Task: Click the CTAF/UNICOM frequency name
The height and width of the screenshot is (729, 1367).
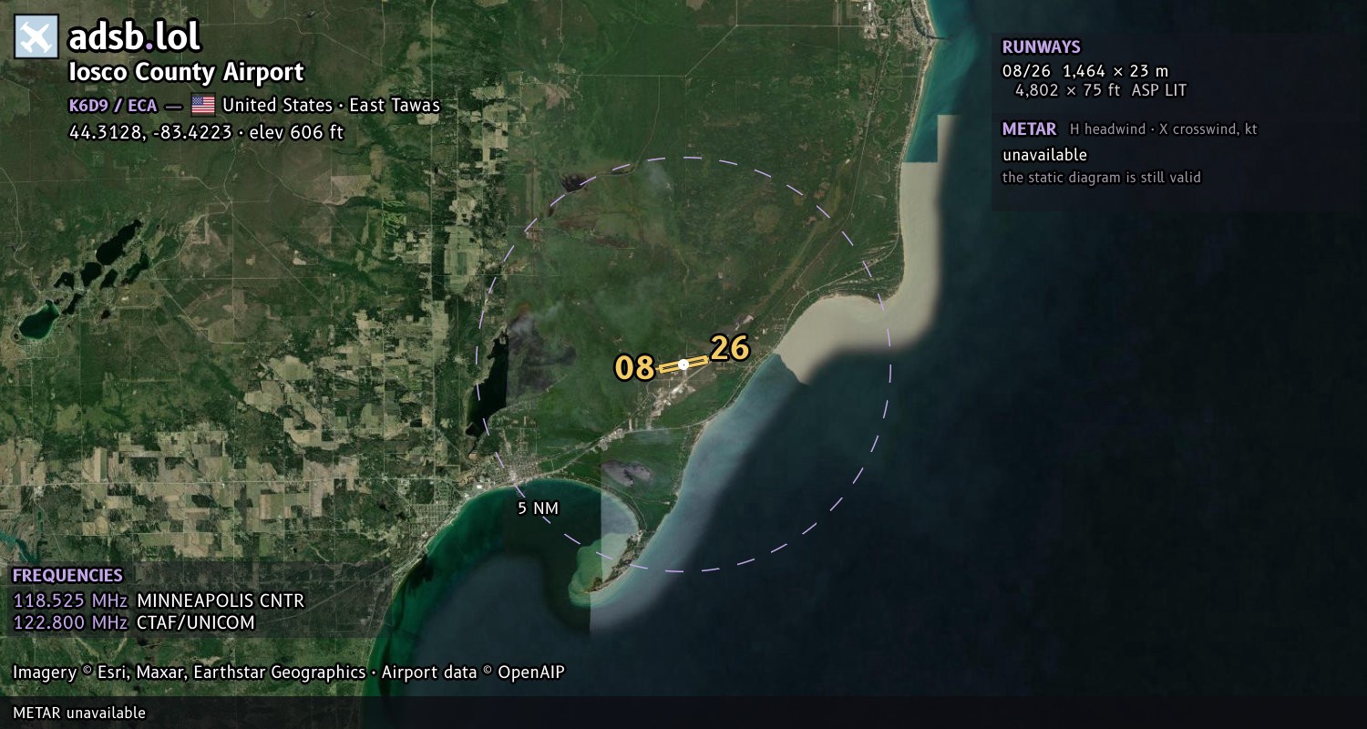Action: coord(196,622)
